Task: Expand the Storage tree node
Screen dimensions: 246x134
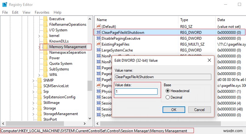Action: coord(33,109)
